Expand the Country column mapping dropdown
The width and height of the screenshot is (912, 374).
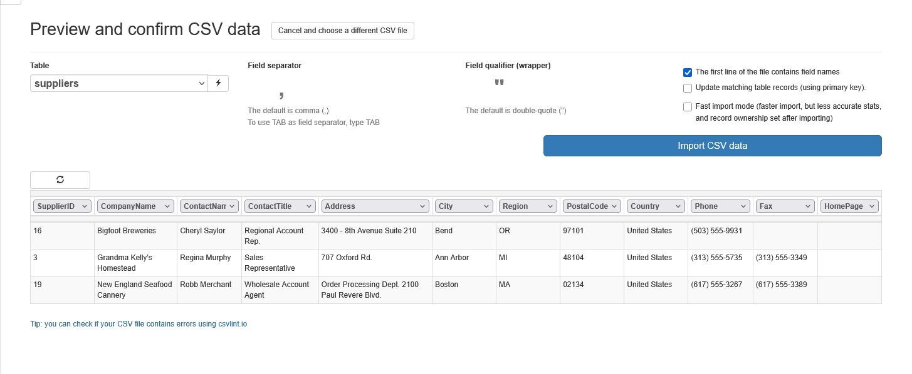[656, 206]
